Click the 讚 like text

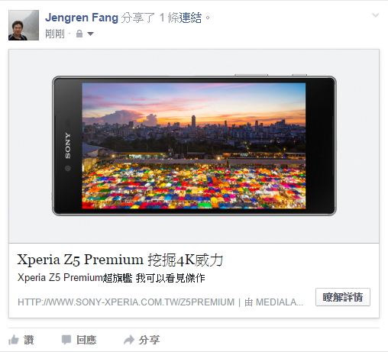29,340
